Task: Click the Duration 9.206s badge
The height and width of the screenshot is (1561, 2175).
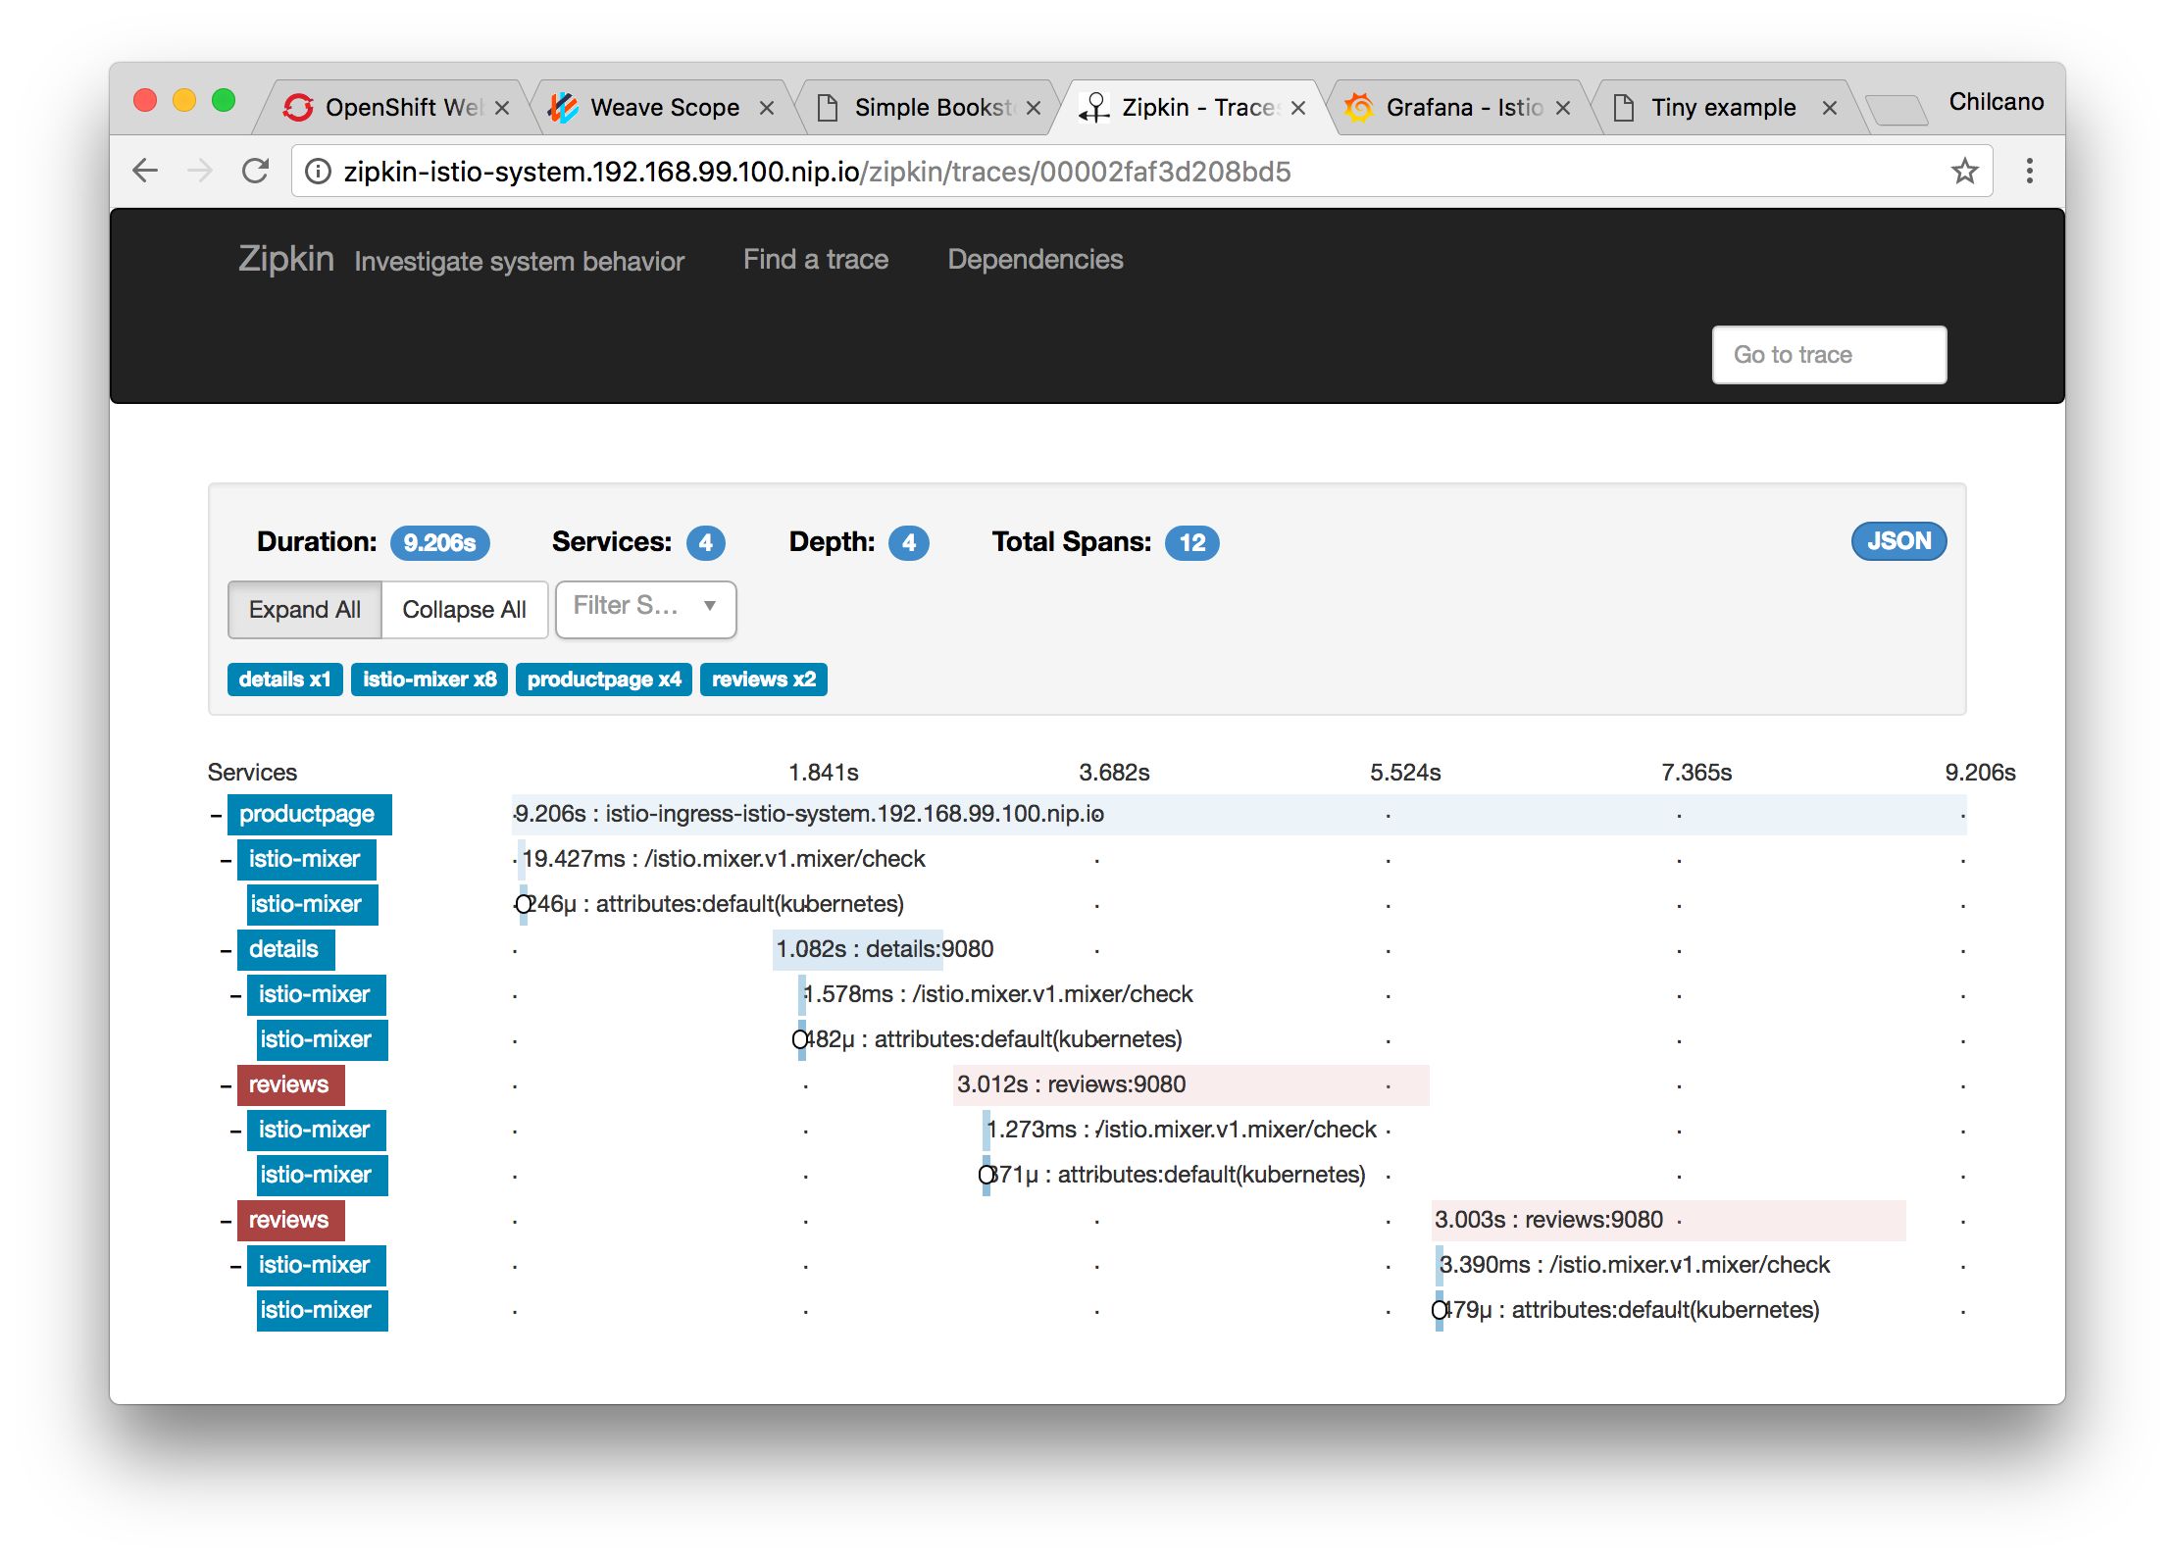Action: [x=439, y=542]
